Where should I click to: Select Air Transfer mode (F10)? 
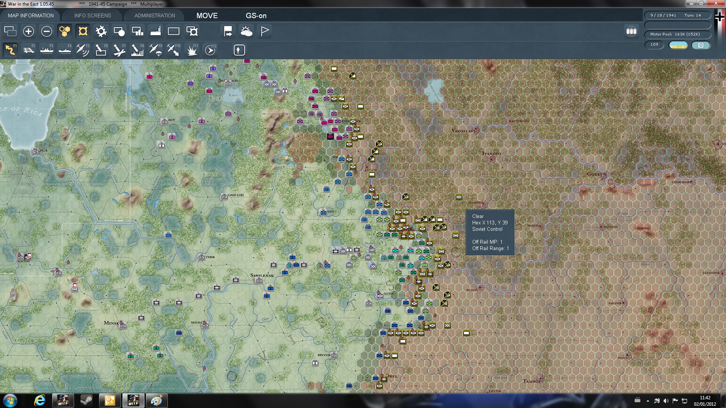point(174,49)
